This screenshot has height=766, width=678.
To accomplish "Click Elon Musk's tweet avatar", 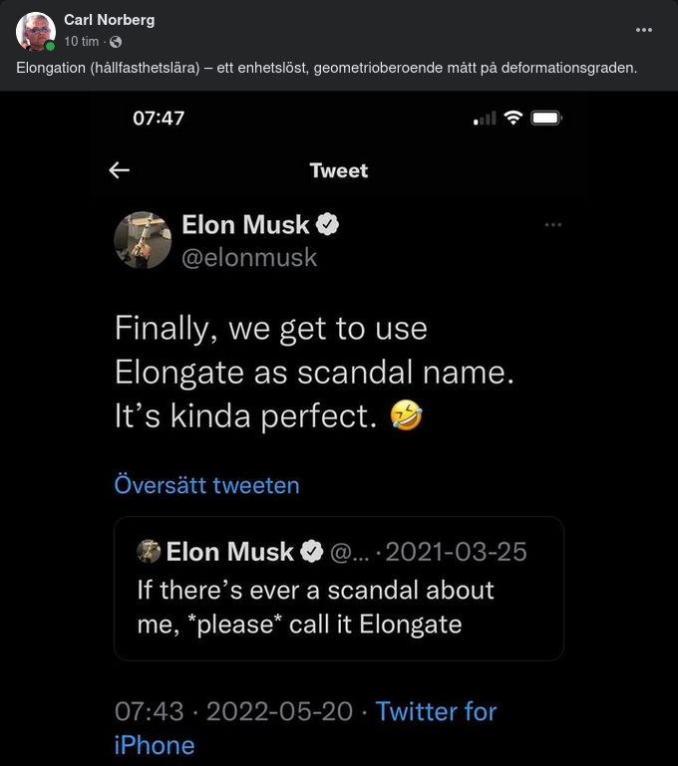I will pyautogui.click(x=143, y=240).
